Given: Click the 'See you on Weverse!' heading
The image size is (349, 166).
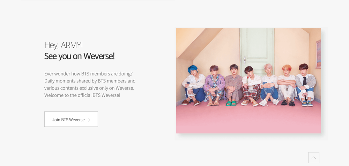Looking at the screenshot, I should tap(80, 56).
